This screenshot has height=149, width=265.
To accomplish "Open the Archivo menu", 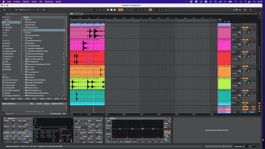I will (17, 2).
